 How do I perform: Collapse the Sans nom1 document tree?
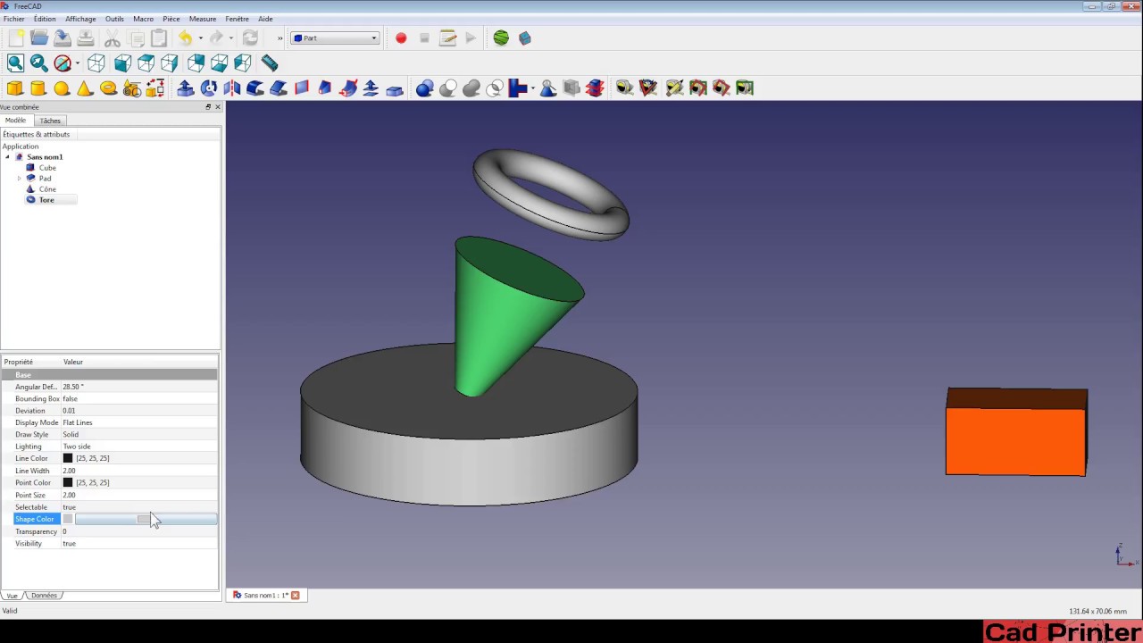(8, 157)
